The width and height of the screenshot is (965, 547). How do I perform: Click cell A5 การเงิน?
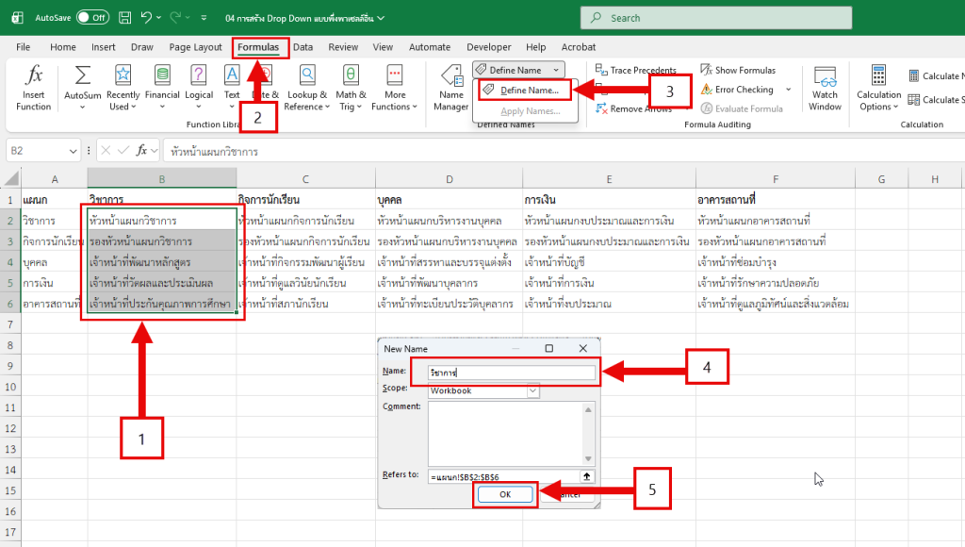pyautogui.click(x=54, y=283)
